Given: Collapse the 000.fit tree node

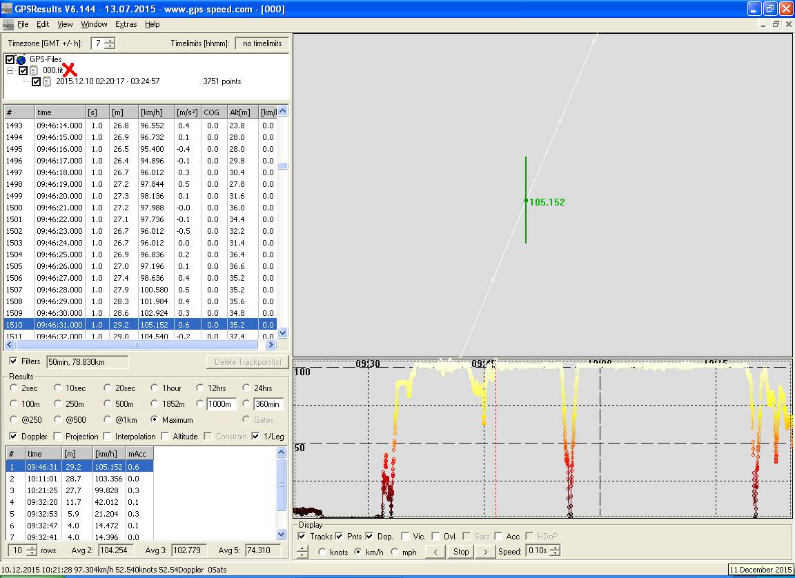Looking at the screenshot, I should point(10,70).
